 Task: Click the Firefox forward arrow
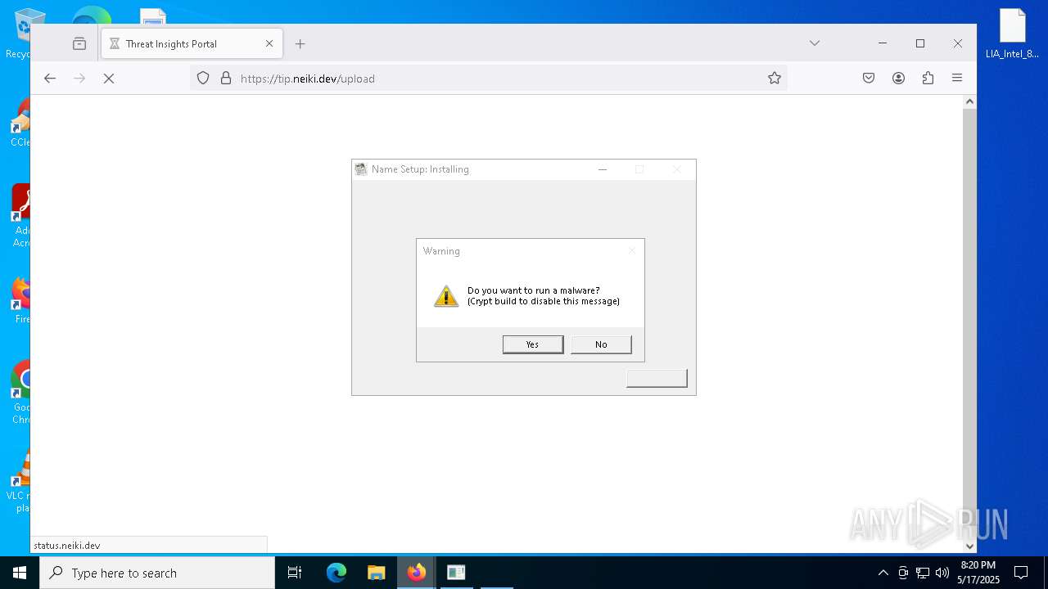click(x=79, y=79)
